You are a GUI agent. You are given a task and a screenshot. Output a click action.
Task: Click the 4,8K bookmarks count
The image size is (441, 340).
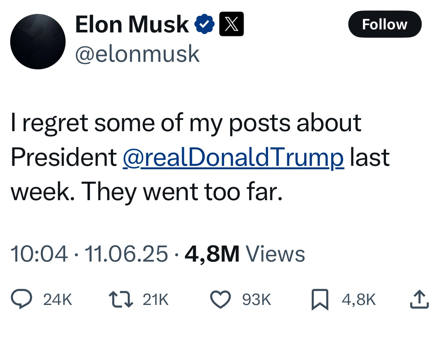point(358,300)
